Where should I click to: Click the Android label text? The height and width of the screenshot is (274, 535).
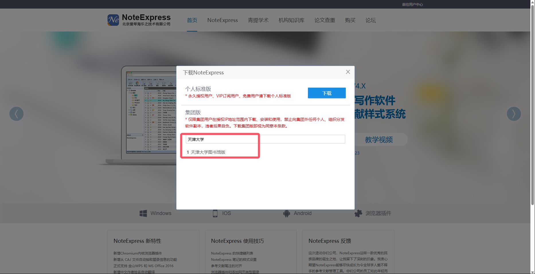tap(302, 213)
